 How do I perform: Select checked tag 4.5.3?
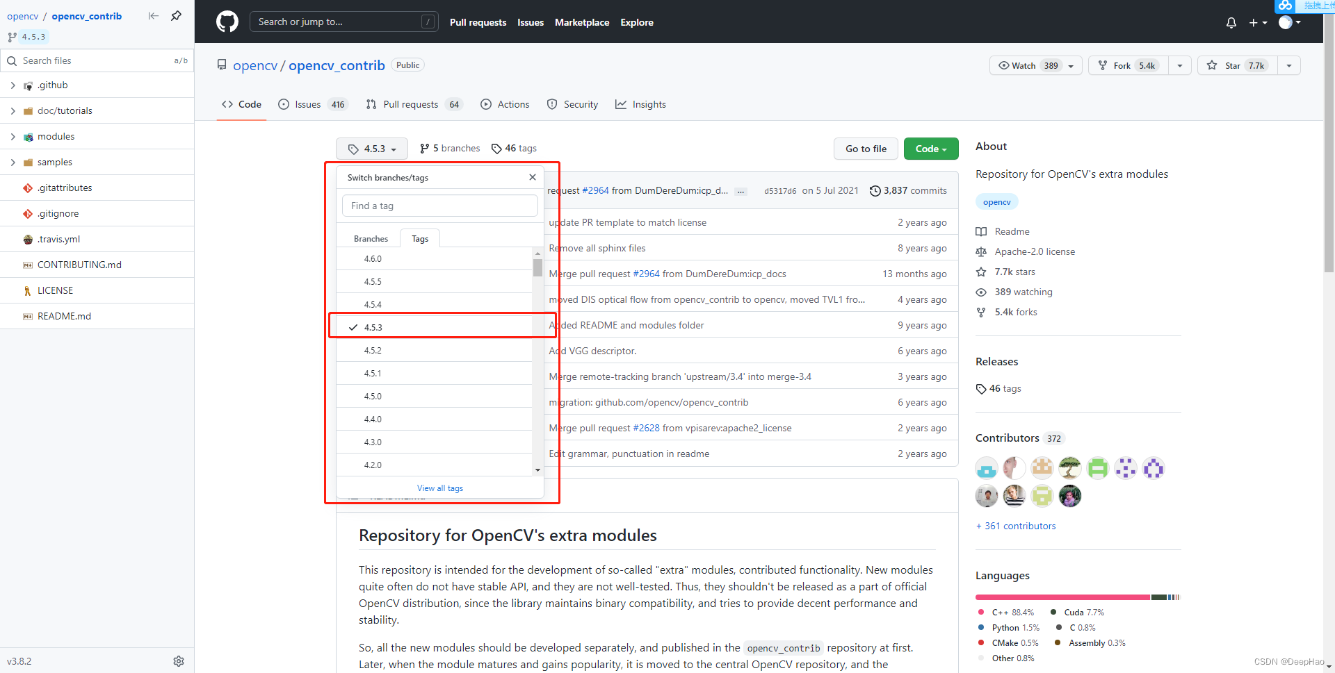[435, 327]
